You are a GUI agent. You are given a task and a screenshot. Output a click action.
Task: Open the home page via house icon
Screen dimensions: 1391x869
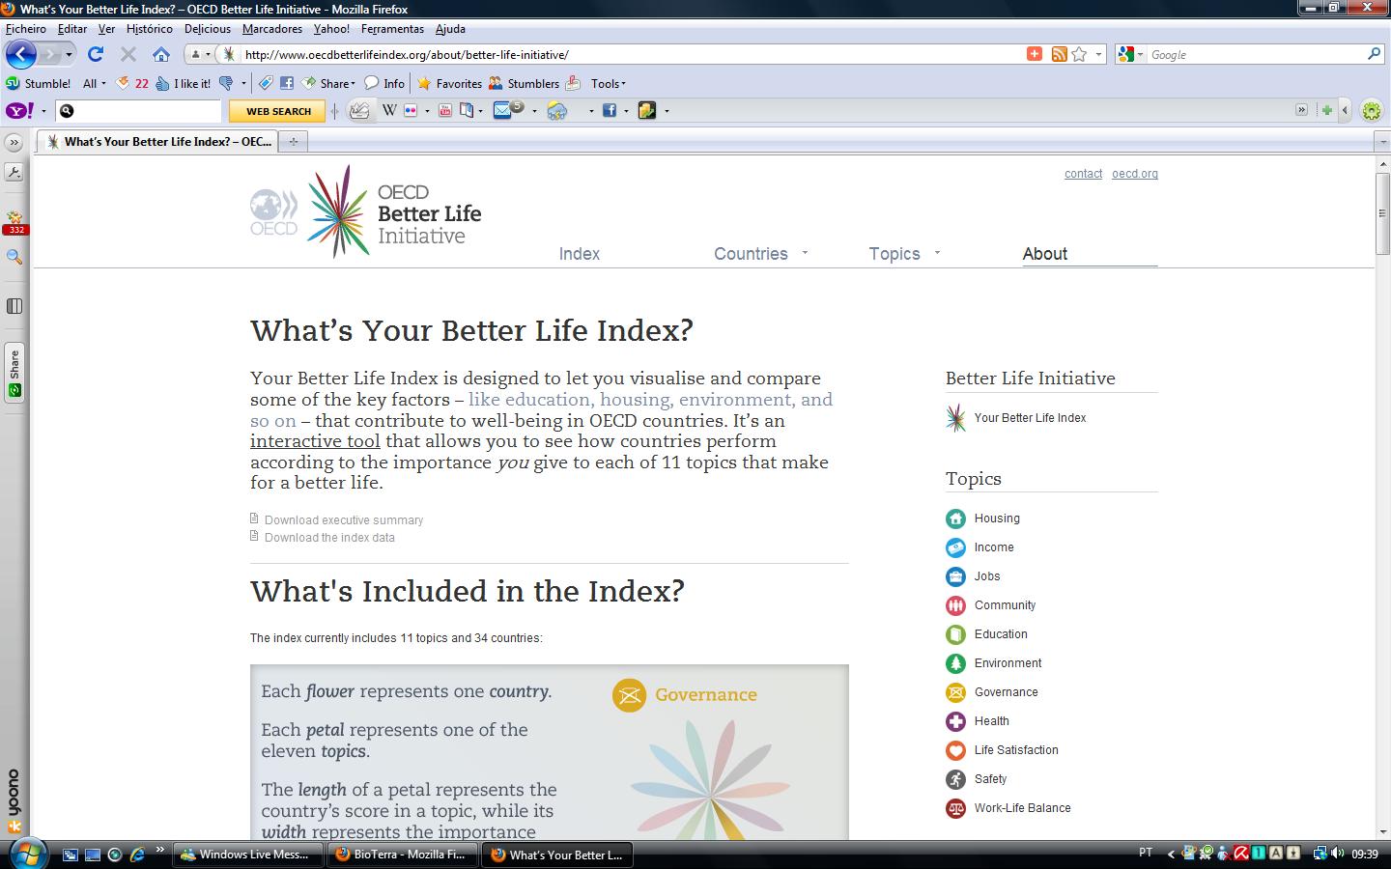pyautogui.click(x=161, y=54)
